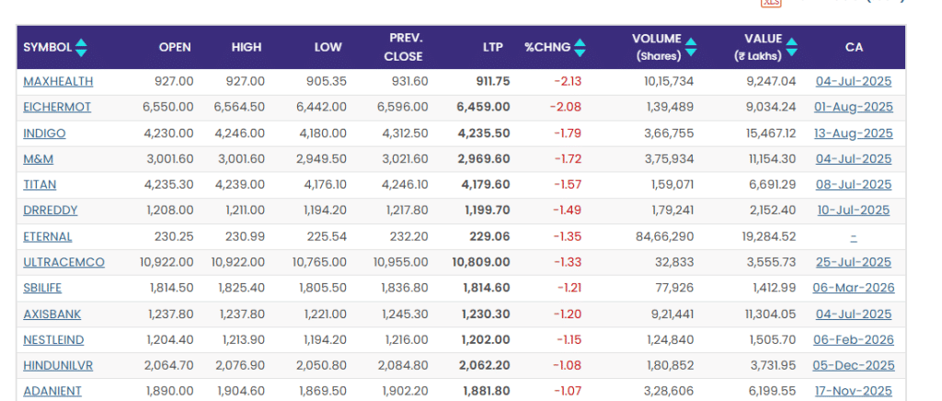Open EICHERMOT symbol page

point(57,108)
